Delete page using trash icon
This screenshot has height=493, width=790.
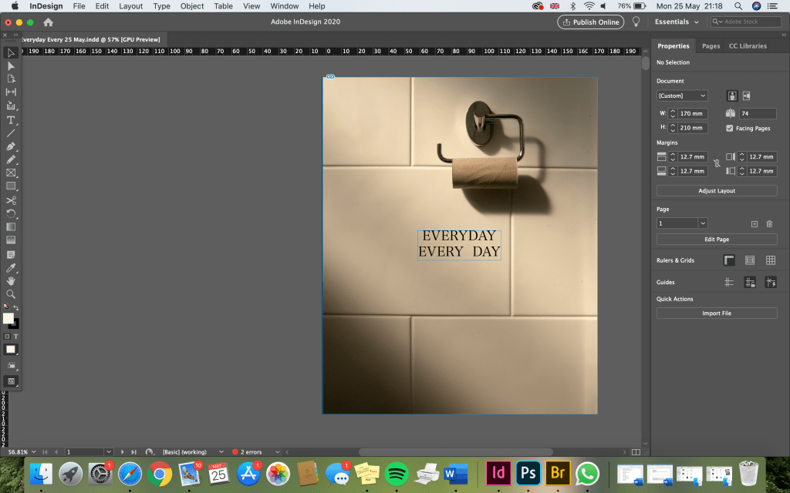pos(769,223)
